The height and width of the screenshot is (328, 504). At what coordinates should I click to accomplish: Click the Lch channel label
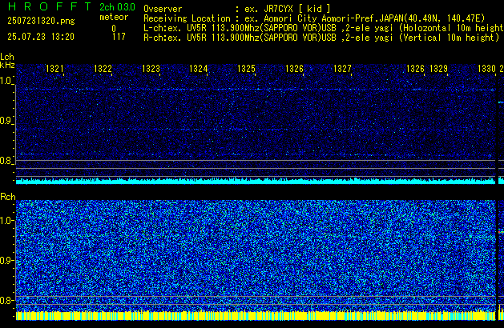7,57
